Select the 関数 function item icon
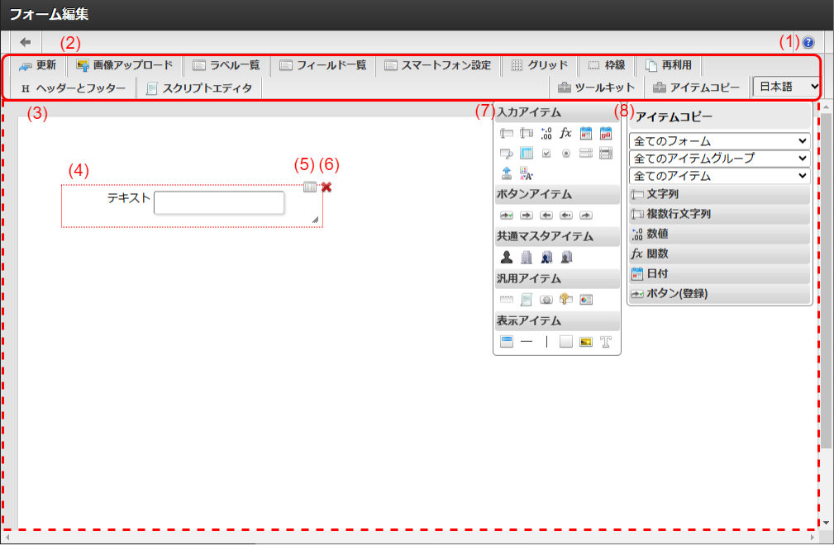 coord(566,133)
